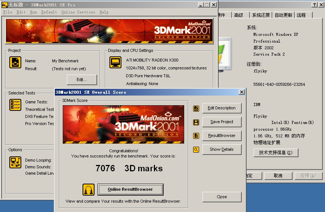Click the My Benchmark project name text

[65, 61]
